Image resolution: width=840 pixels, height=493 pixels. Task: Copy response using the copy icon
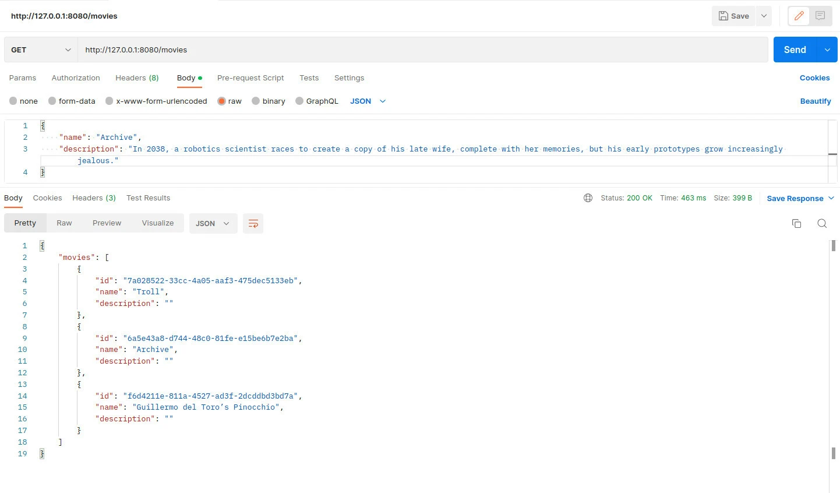coord(796,223)
